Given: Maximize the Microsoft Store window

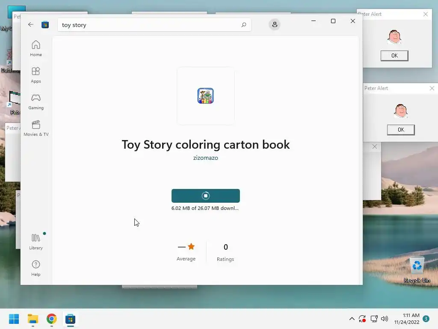Looking at the screenshot, I should coord(333,21).
